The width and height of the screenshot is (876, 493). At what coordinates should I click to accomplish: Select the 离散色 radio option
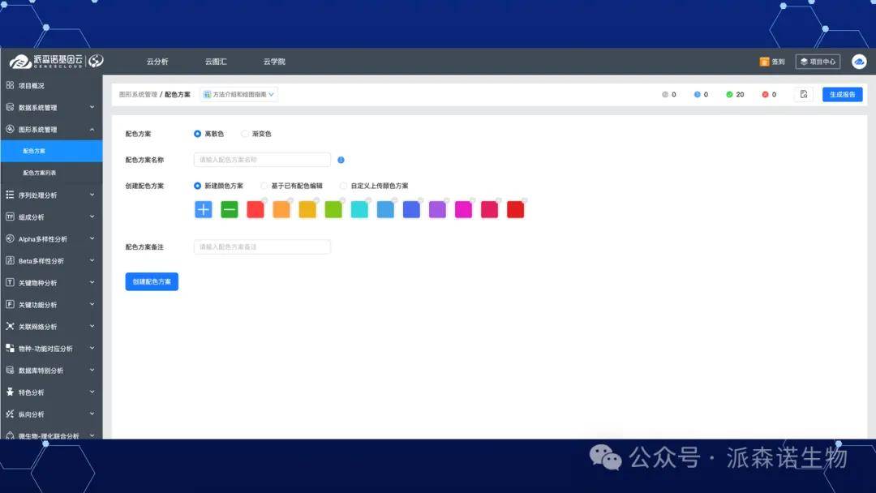(x=197, y=134)
